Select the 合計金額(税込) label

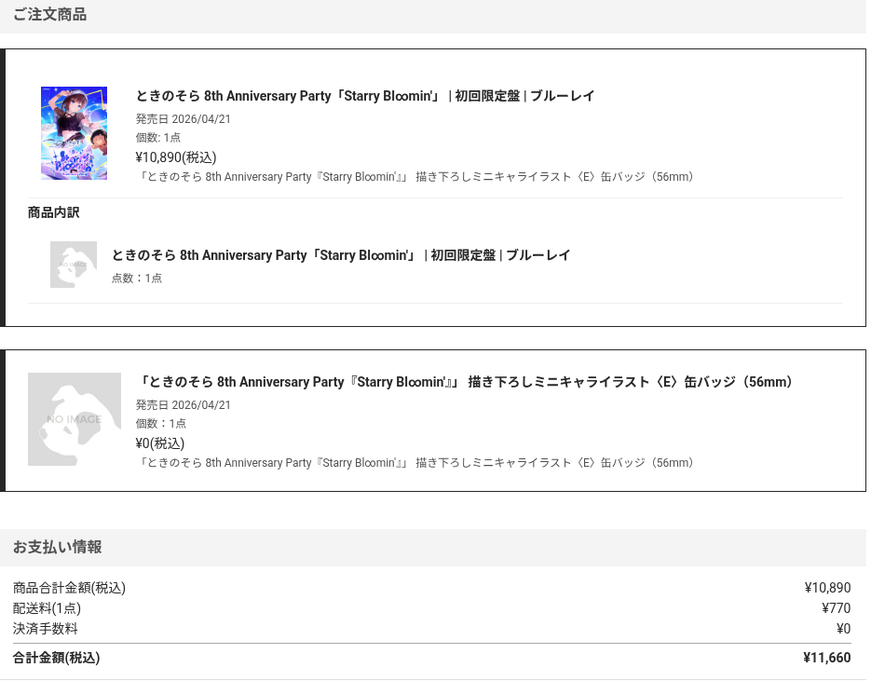(56, 658)
